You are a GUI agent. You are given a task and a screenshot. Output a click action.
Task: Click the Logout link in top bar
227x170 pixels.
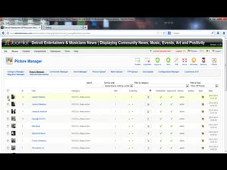click(217, 51)
